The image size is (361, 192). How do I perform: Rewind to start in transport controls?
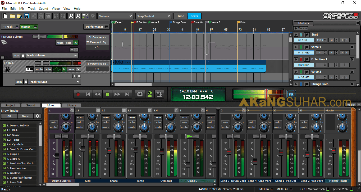tap(88, 94)
